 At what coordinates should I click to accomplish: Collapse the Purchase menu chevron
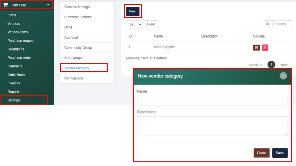[47, 5]
